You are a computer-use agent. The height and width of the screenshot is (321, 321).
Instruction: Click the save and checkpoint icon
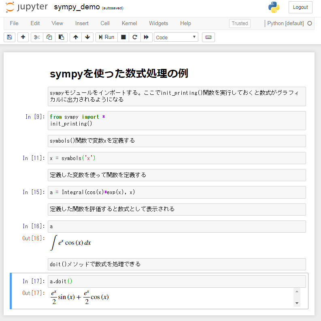coord(9,37)
